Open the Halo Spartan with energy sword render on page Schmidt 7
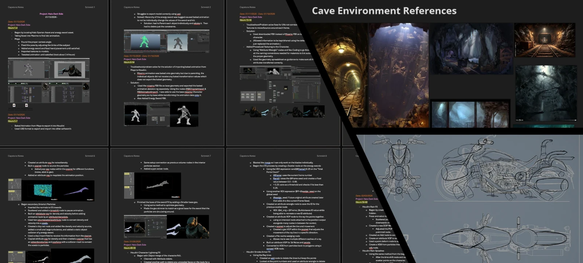Image resolution: width=583 pixels, height=263 pixels. (x=188, y=227)
